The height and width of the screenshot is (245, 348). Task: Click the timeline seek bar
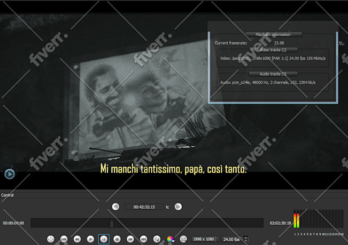coord(147,223)
